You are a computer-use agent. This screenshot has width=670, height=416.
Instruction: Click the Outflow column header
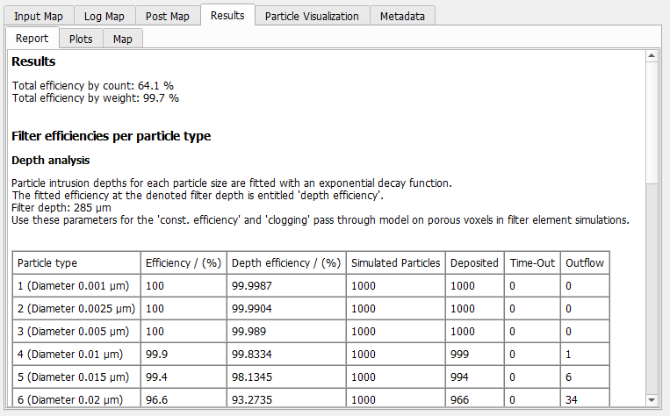pyautogui.click(x=584, y=262)
